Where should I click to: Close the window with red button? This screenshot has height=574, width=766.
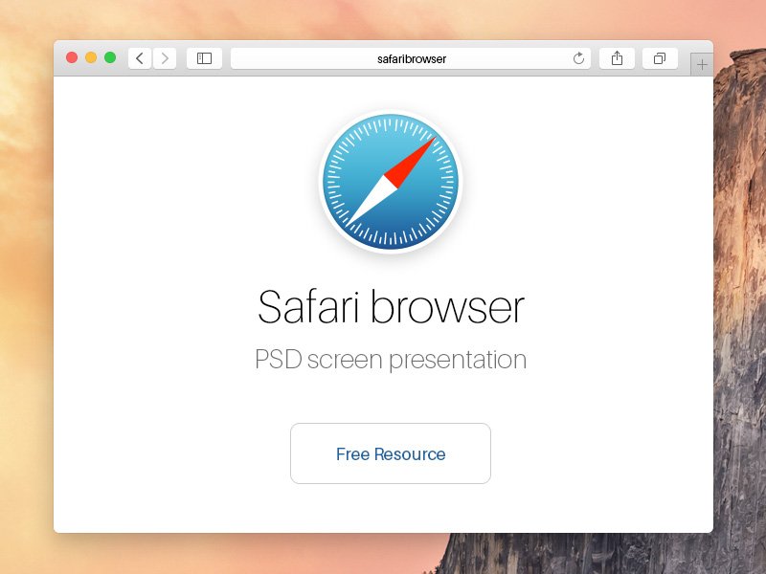(x=72, y=58)
